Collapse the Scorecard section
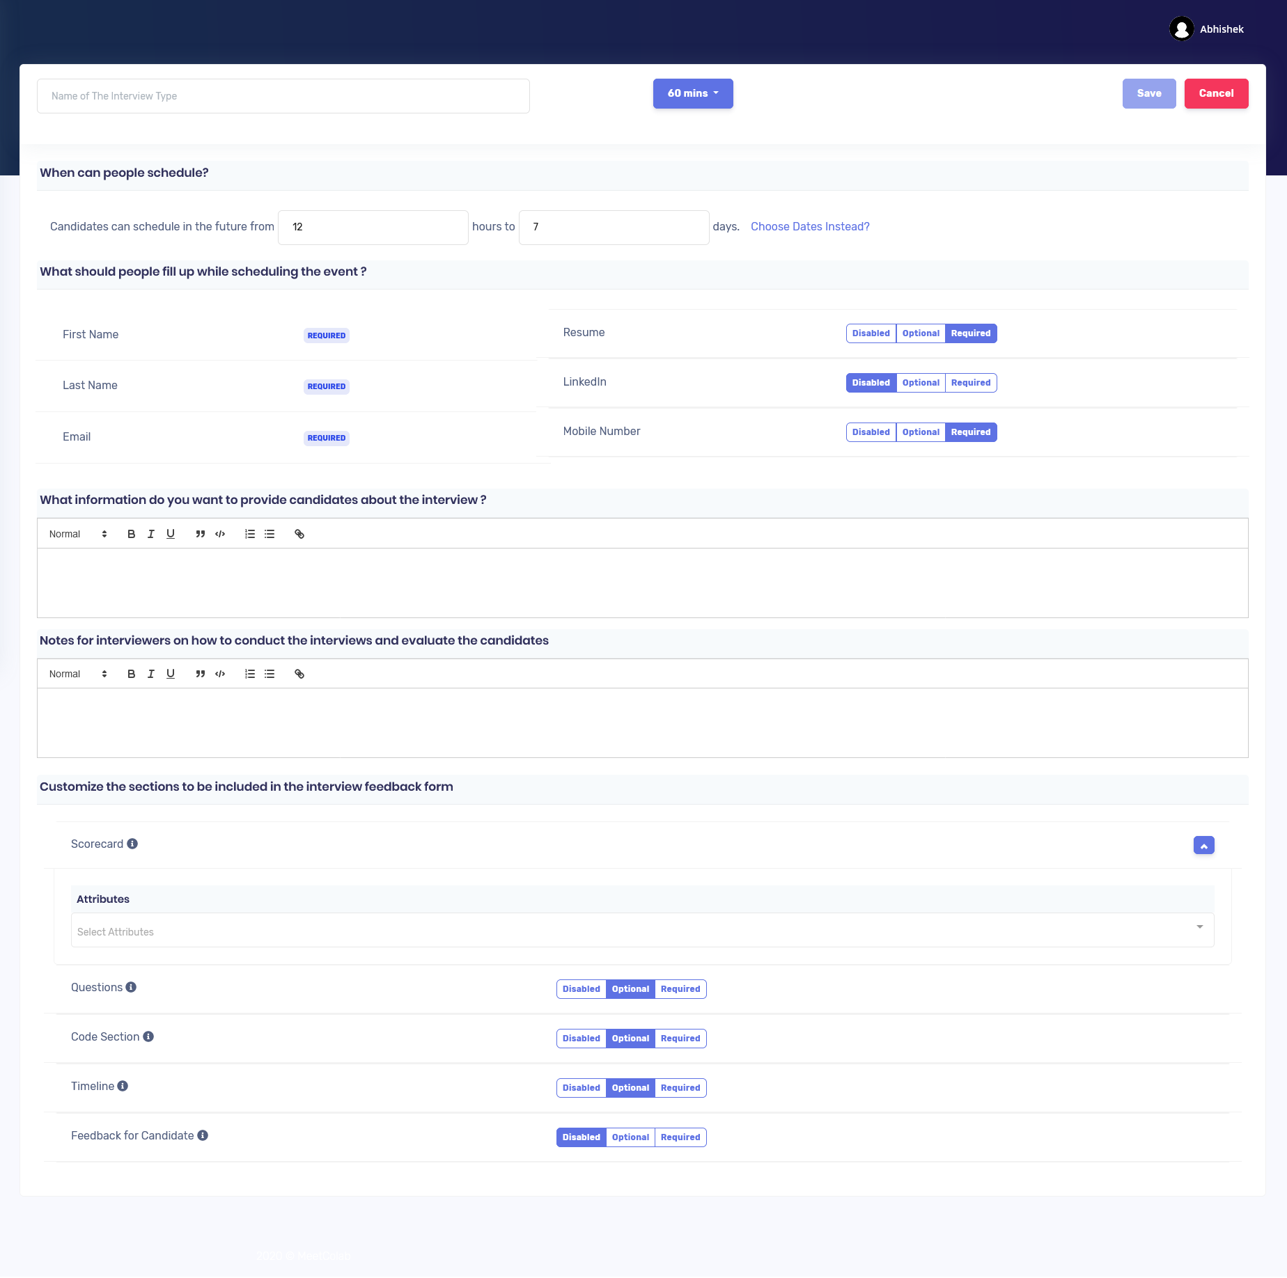Screen dimensions: 1287x1278 pyautogui.click(x=1203, y=845)
